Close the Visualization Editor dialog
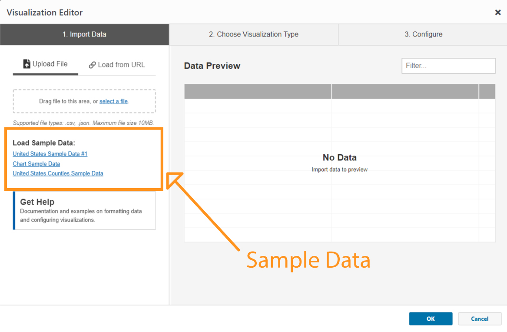507x332 pixels. tap(497, 12)
